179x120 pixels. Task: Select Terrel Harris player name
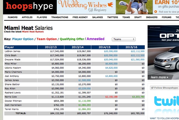(12, 109)
